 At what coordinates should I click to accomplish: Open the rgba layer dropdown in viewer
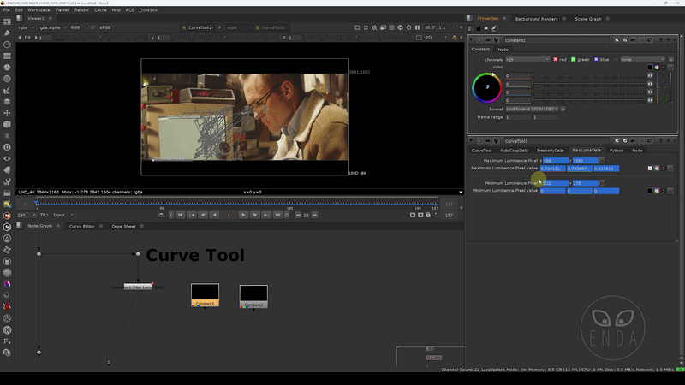26,27
